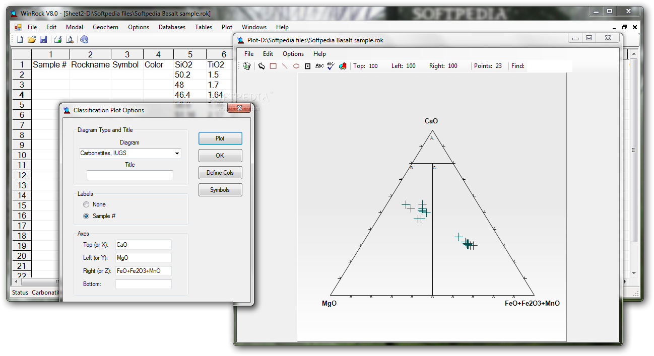Click the Save floppy disk icon
This screenshot has width=654, height=356.
pyautogui.click(x=43, y=39)
